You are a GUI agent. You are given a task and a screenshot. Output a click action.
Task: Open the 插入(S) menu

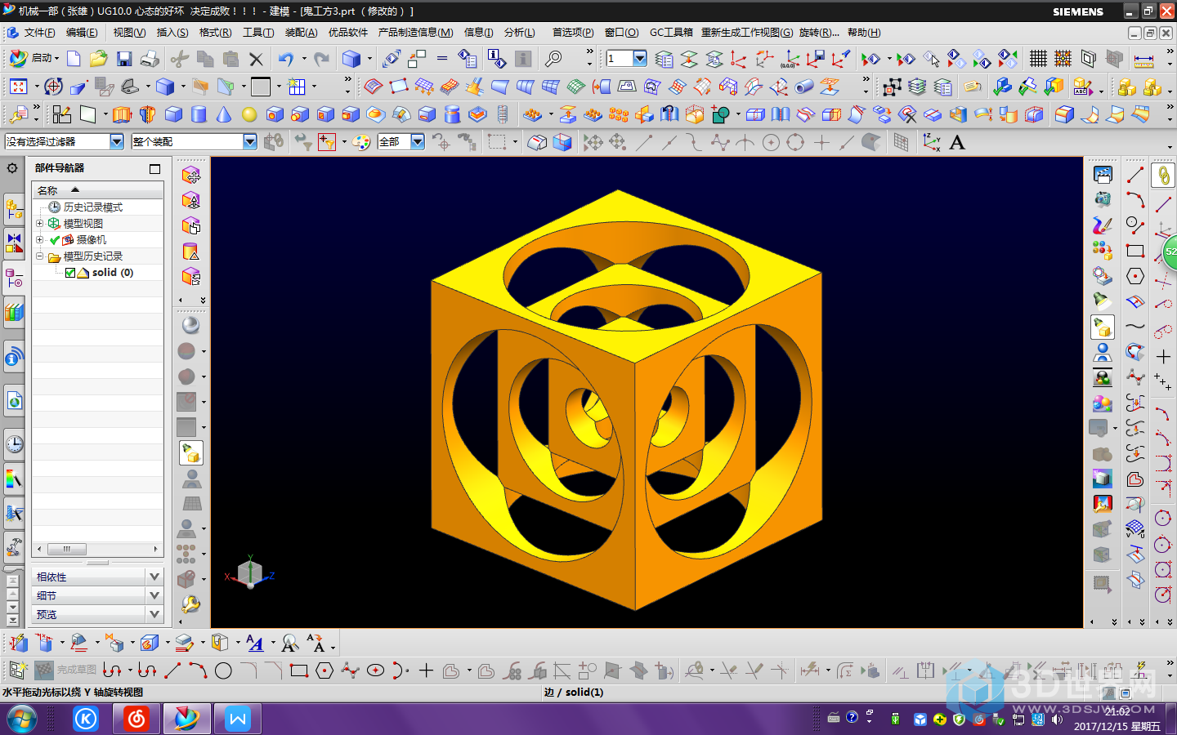click(172, 33)
